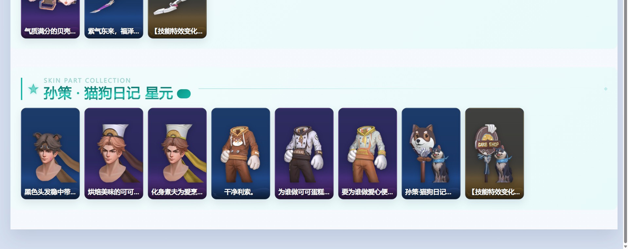Screen dimensions: 628x249
Task: Click the SKIN PART COLLECTION subtitle
Action: (87, 80)
